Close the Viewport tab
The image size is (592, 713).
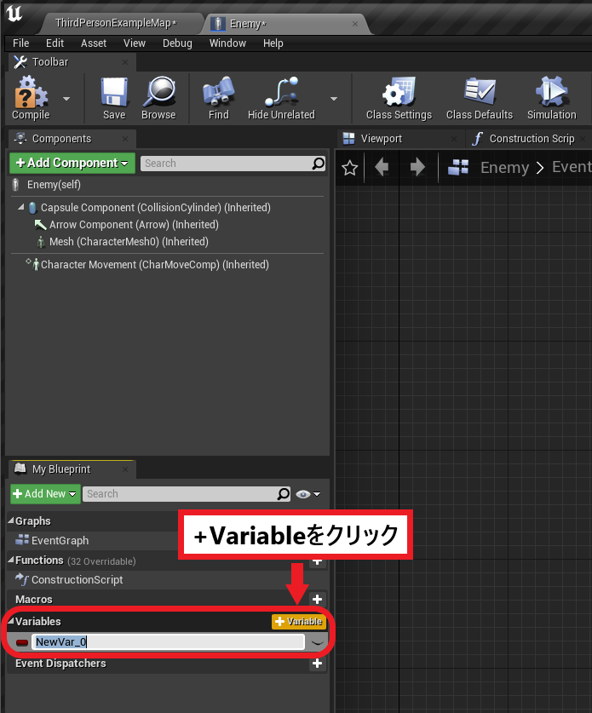(x=453, y=139)
